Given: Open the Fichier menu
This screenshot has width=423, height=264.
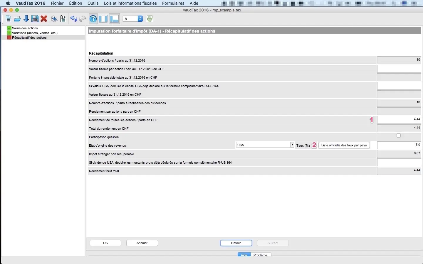Looking at the screenshot, I should pyautogui.click(x=57, y=3).
